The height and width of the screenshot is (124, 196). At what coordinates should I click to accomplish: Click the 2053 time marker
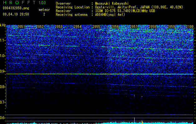click(x=59, y=27)
